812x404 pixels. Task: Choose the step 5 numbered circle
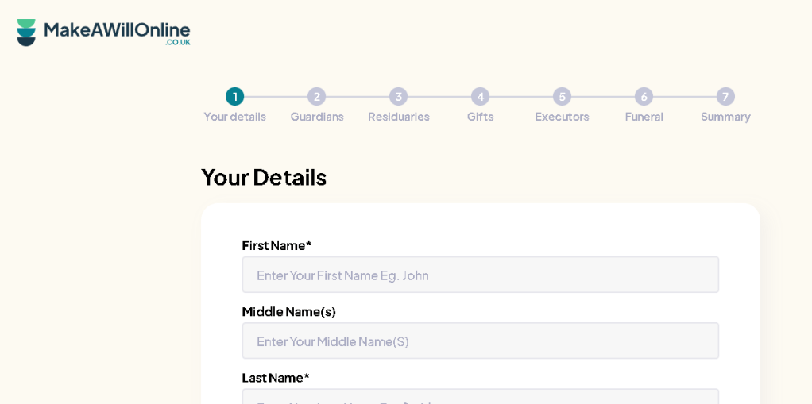coord(562,97)
